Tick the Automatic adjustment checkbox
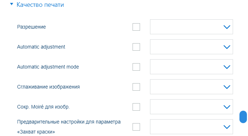This screenshot has width=248, height=136. pyautogui.click(x=136, y=47)
